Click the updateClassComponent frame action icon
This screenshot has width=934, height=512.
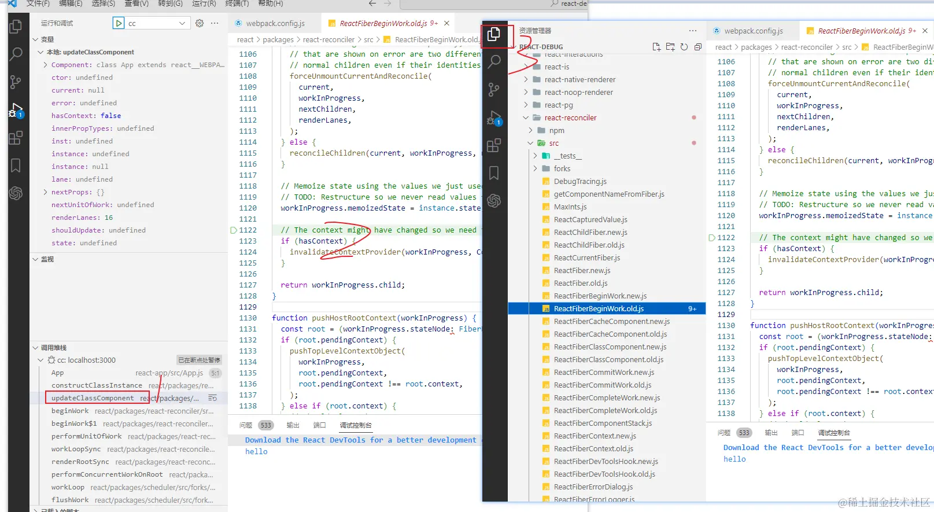point(212,398)
